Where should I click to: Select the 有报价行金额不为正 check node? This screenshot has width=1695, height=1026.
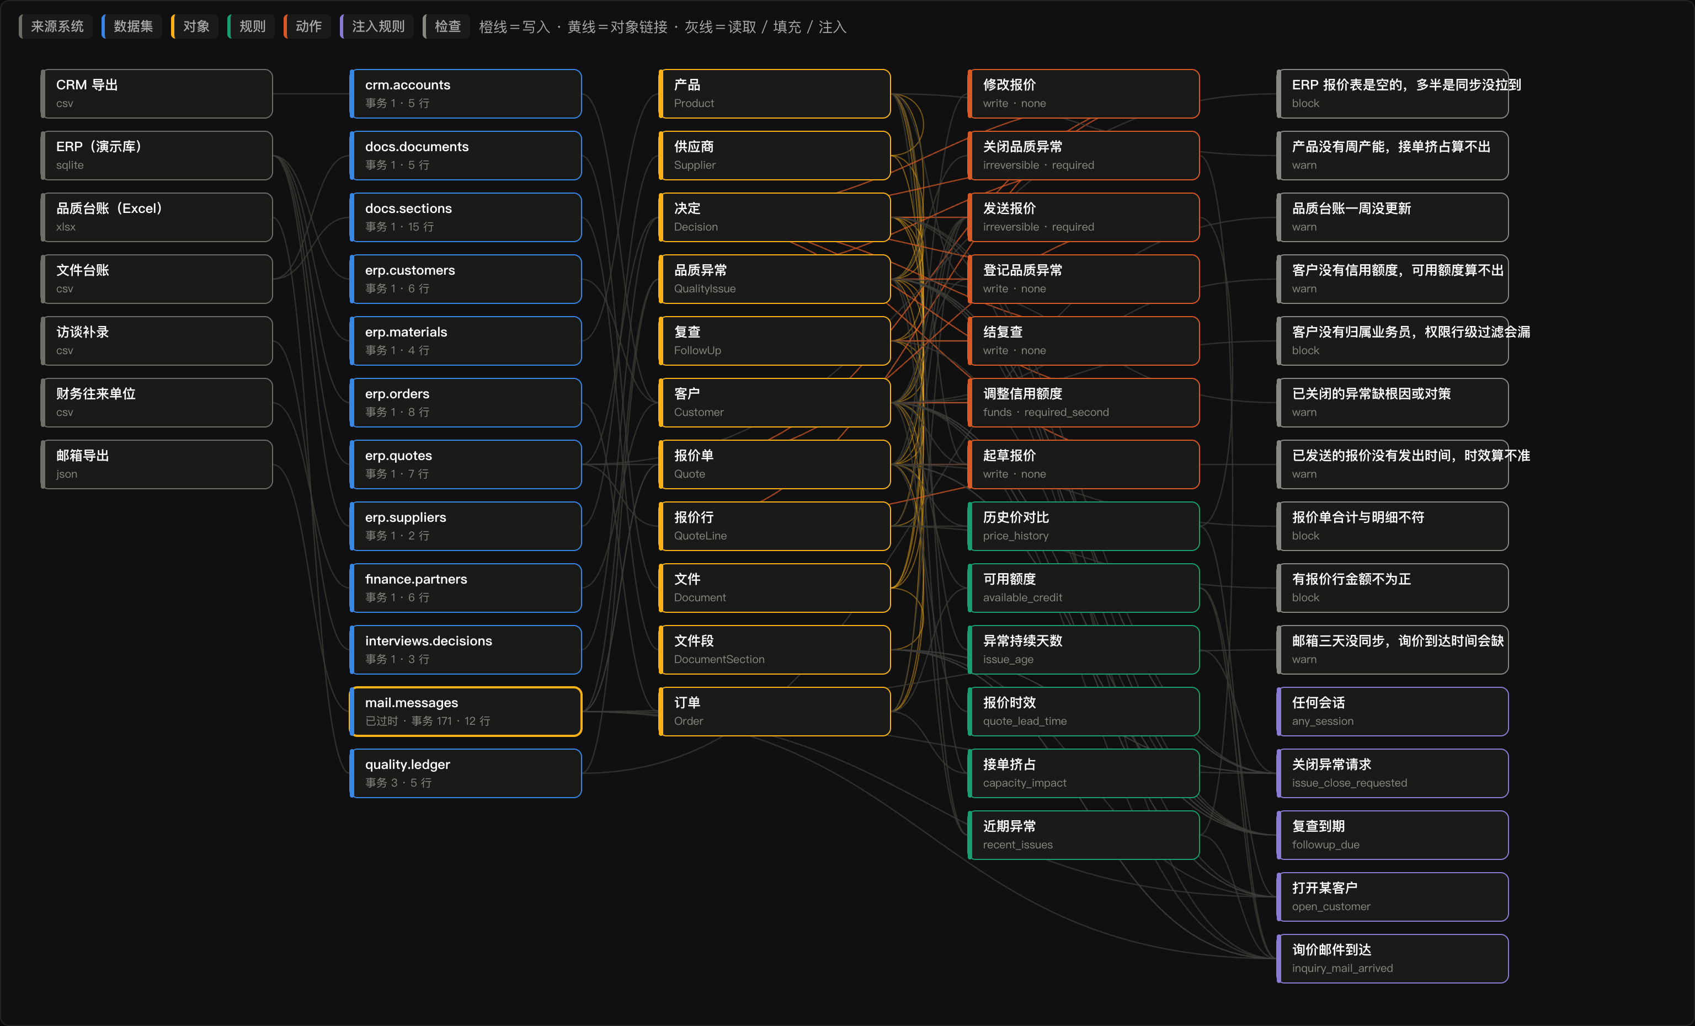tap(1392, 588)
